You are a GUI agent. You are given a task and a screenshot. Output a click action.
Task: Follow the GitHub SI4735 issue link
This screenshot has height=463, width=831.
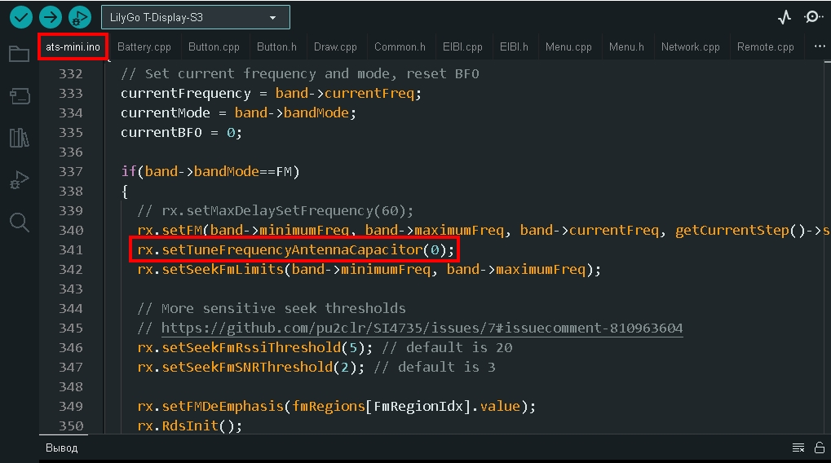tap(422, 328)
